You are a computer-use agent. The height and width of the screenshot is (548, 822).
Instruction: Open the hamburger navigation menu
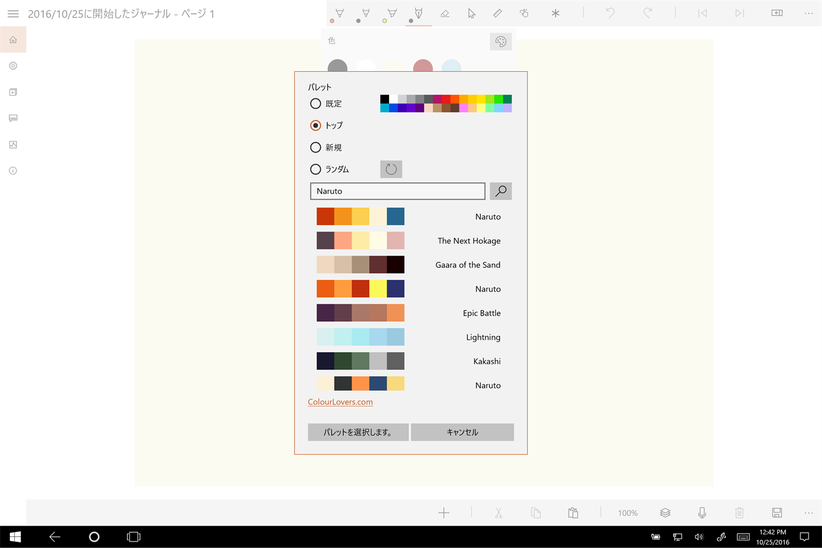tap(13, 14)
